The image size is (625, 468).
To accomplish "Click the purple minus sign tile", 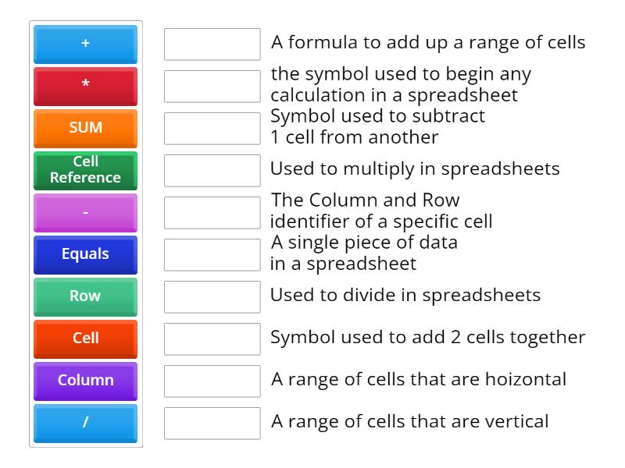I will pyautogui.click(x=85, y=212).
